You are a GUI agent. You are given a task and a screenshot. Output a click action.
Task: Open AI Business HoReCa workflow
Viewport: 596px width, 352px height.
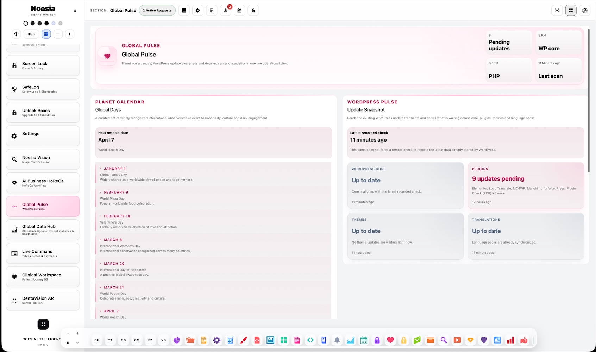43,183
